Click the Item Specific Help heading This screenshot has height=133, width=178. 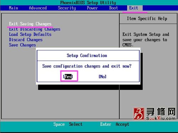coord(147,19)
